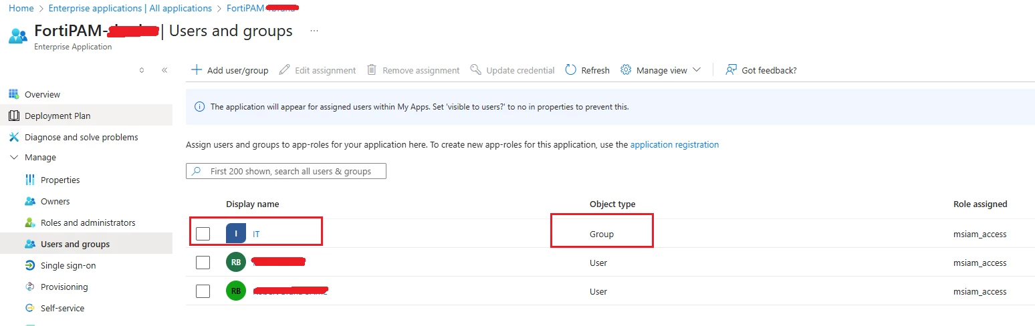Click the Deployment Plan book icon
Screen dimensions: 1035x326
(x=13, y=116)
